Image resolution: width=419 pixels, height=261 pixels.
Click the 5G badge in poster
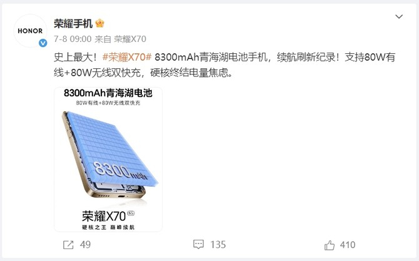coord(131,213)
